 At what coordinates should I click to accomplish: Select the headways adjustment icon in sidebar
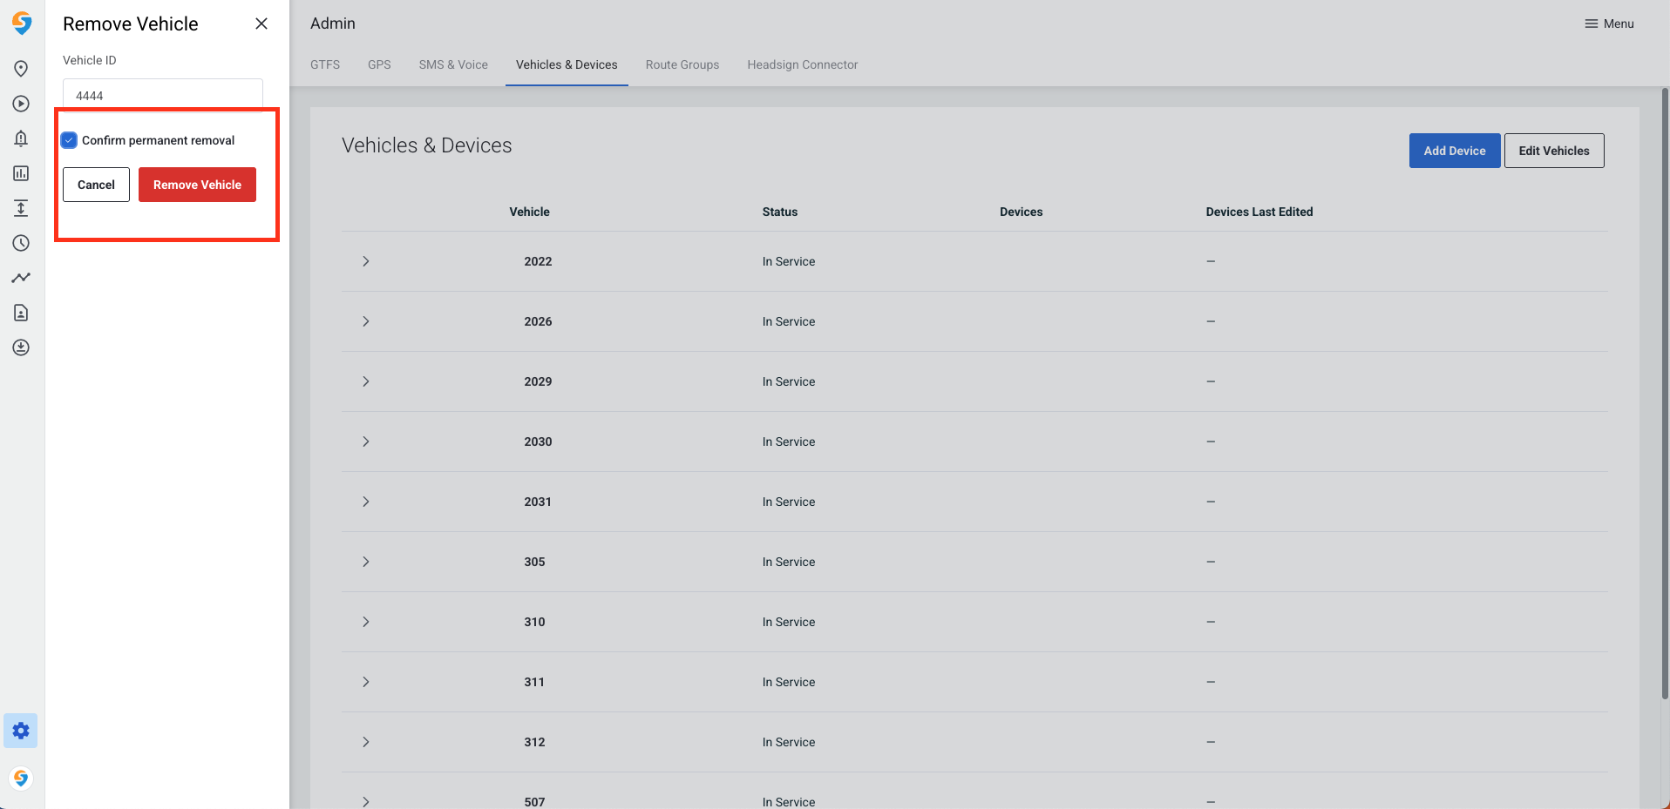[x=21, y=207]
